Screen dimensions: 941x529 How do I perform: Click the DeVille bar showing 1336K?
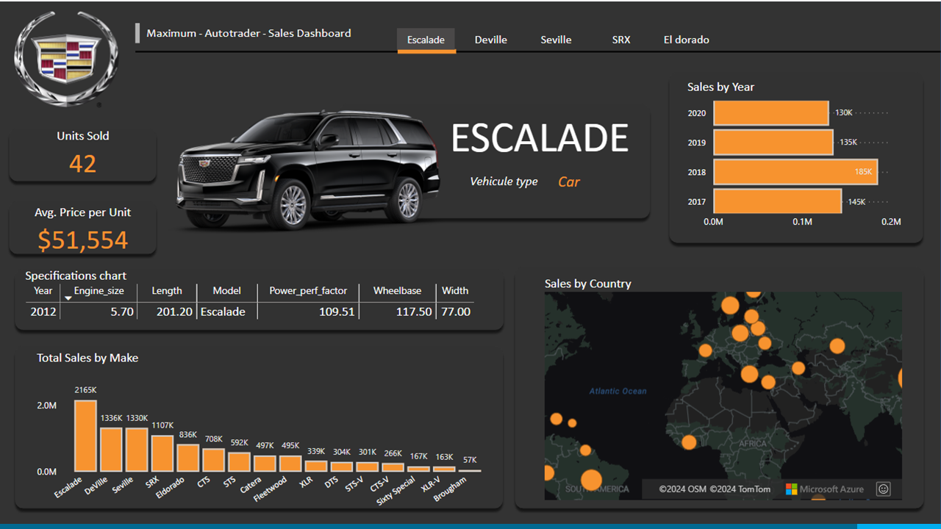[111, 450]
